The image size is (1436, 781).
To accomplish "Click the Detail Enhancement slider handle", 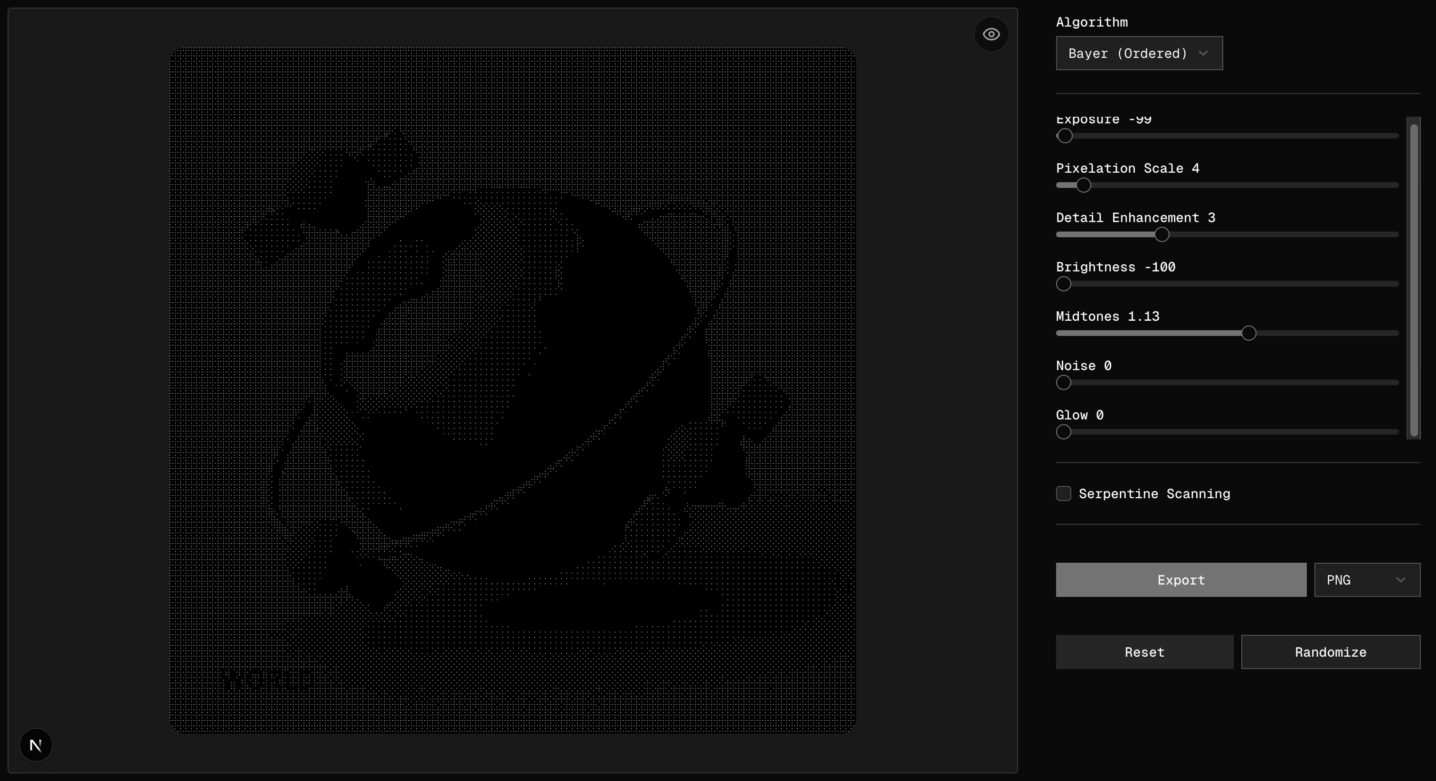I will pos(1161,234).
